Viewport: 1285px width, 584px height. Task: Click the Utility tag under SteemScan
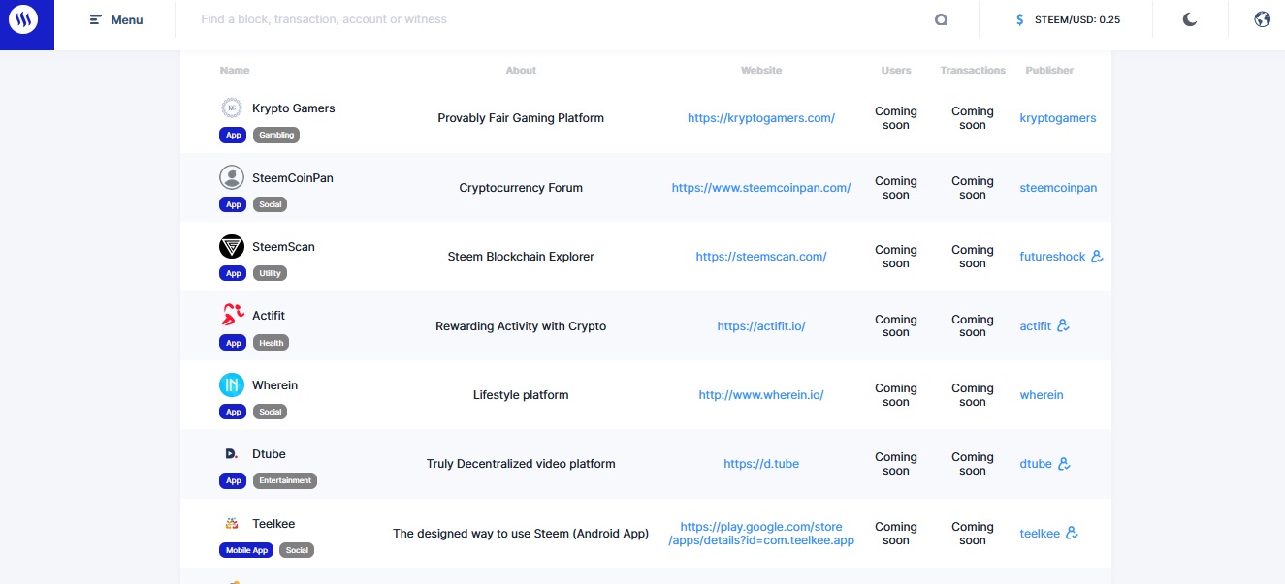pos(271,273)
